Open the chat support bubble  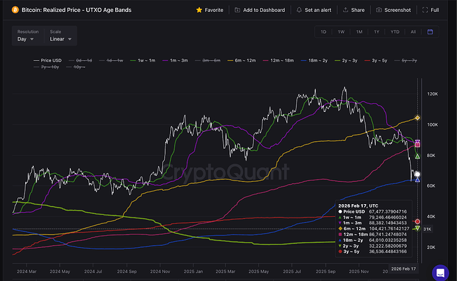(x=440, y=272)
